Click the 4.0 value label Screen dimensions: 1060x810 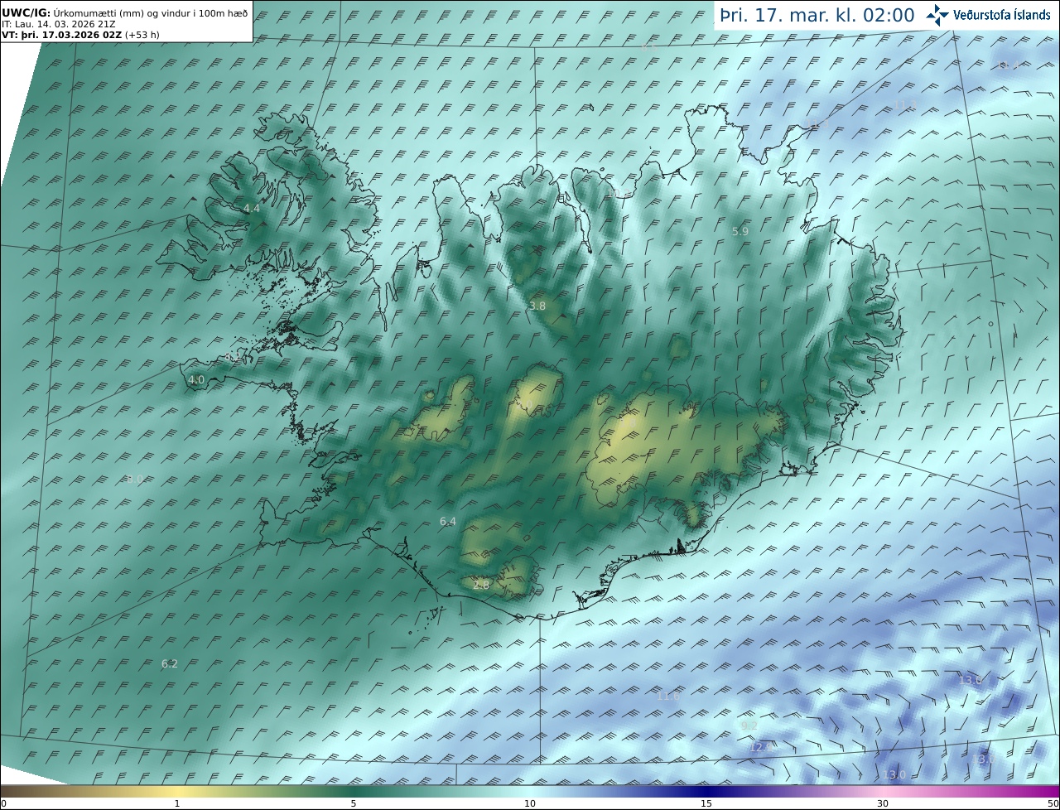coord(196,380)
